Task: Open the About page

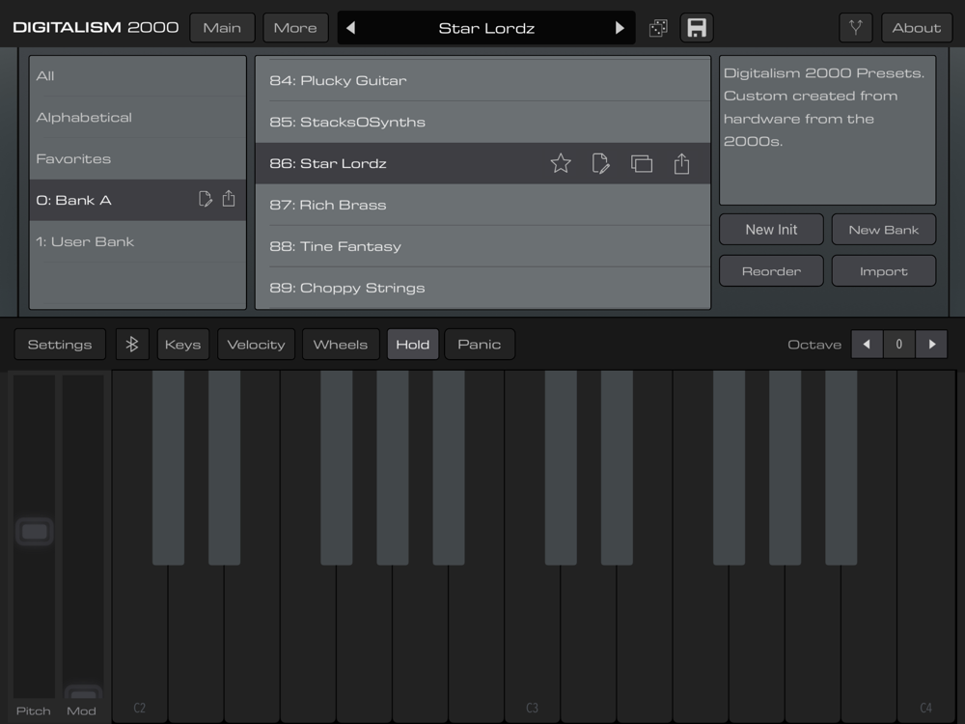Action: click(x=917, y=28)
